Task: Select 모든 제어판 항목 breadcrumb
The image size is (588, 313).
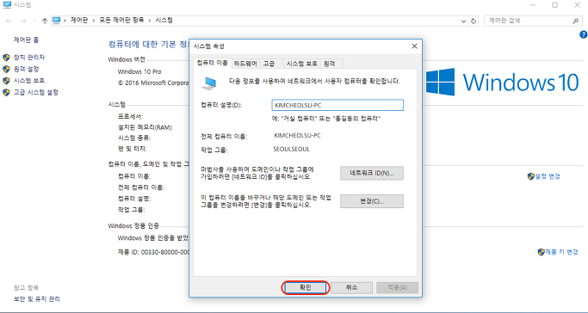Action: click(x=121, y=21)
